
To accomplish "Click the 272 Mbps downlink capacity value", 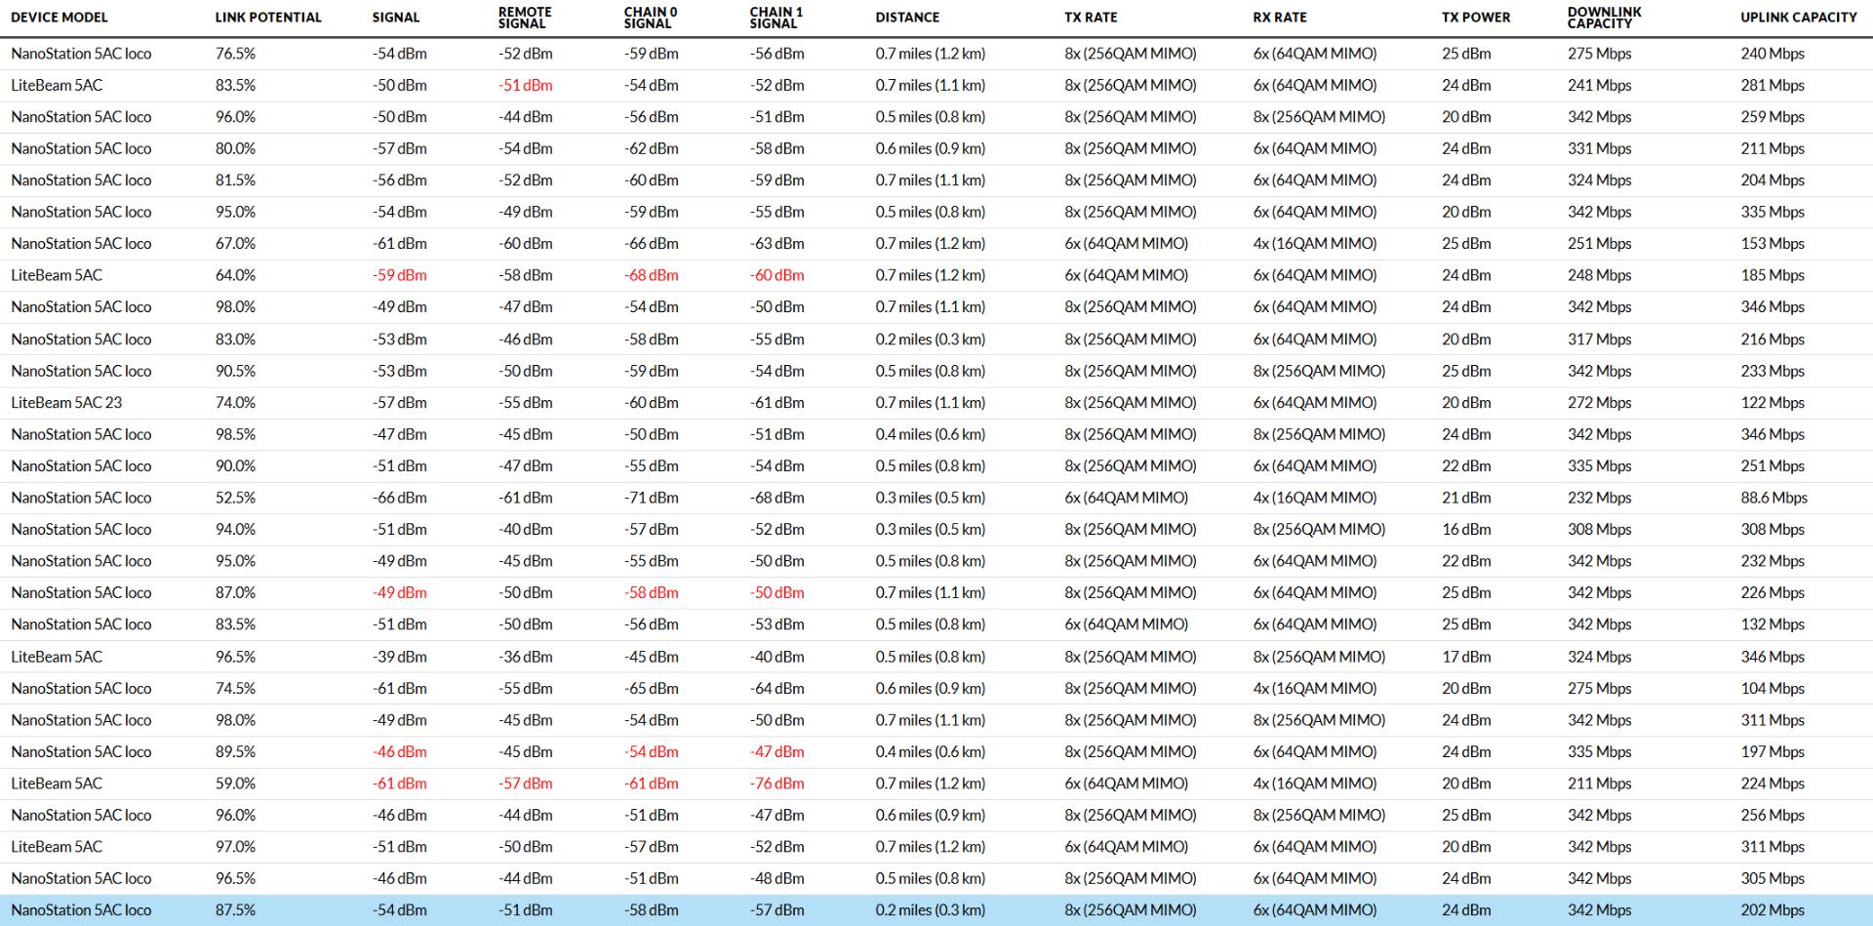I will 1600,403.
